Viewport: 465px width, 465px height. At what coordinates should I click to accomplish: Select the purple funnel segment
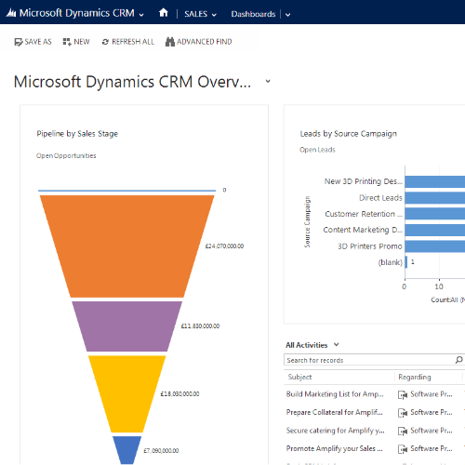click(x=127, y=326)
